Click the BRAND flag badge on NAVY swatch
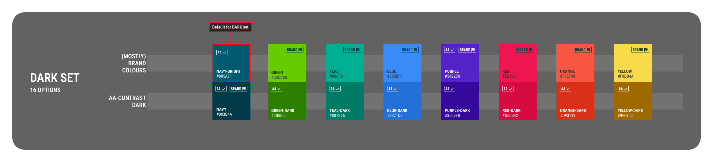This screenshot has width=713, height=162. coord(238,89)
